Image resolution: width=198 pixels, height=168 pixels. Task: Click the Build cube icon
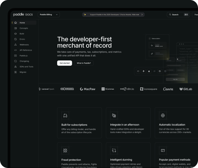pos(15,34)
